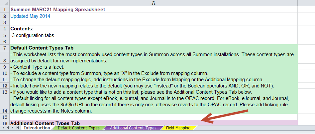Select row 4 header

[5, 29]
